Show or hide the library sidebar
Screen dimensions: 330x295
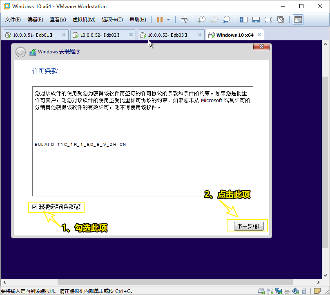(x=244, y=20)
